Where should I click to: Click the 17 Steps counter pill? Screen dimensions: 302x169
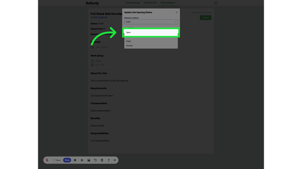click(57, 160)
